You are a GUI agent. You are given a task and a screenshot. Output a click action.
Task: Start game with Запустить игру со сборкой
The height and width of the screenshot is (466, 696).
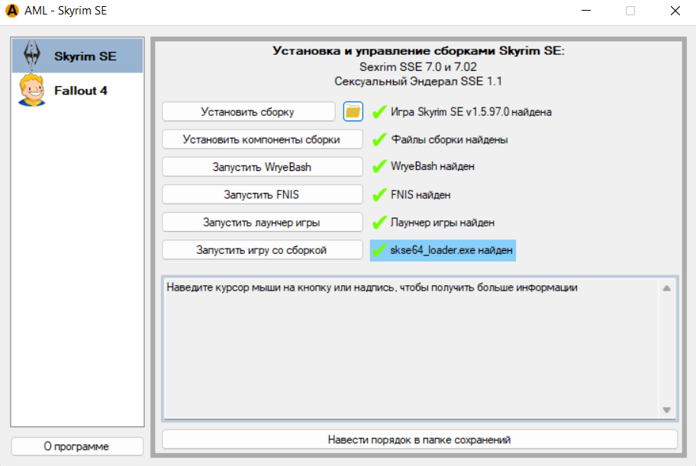coord(262,249)
